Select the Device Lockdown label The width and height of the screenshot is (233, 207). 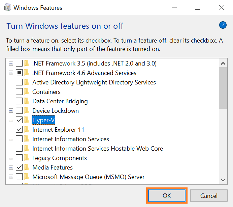pos(56,111)
